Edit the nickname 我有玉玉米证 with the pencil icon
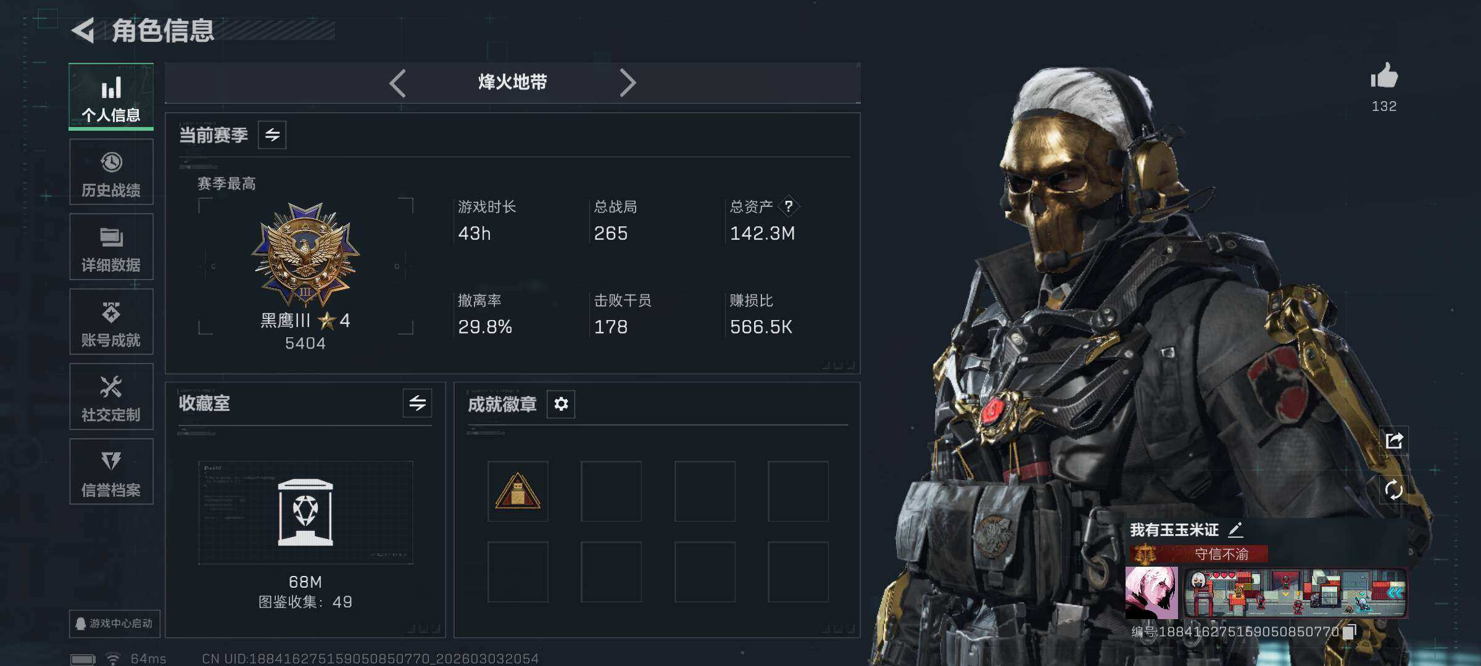 coord(1235,530)
